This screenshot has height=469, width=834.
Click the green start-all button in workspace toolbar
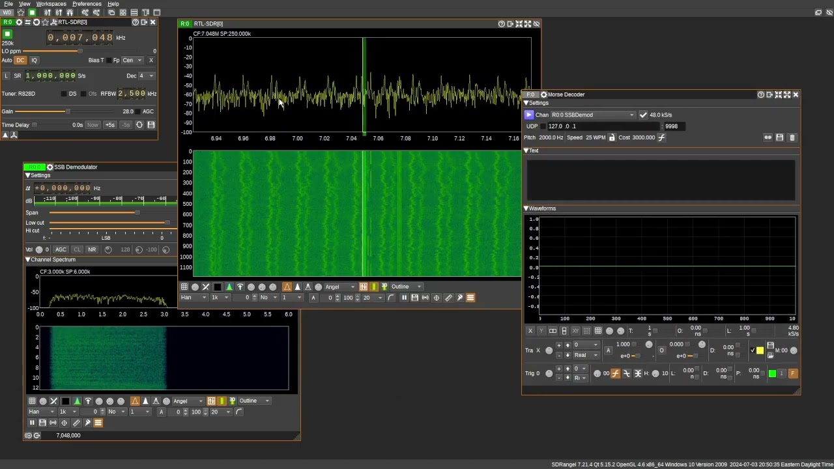pyautogui.click(x=32, y=12)
